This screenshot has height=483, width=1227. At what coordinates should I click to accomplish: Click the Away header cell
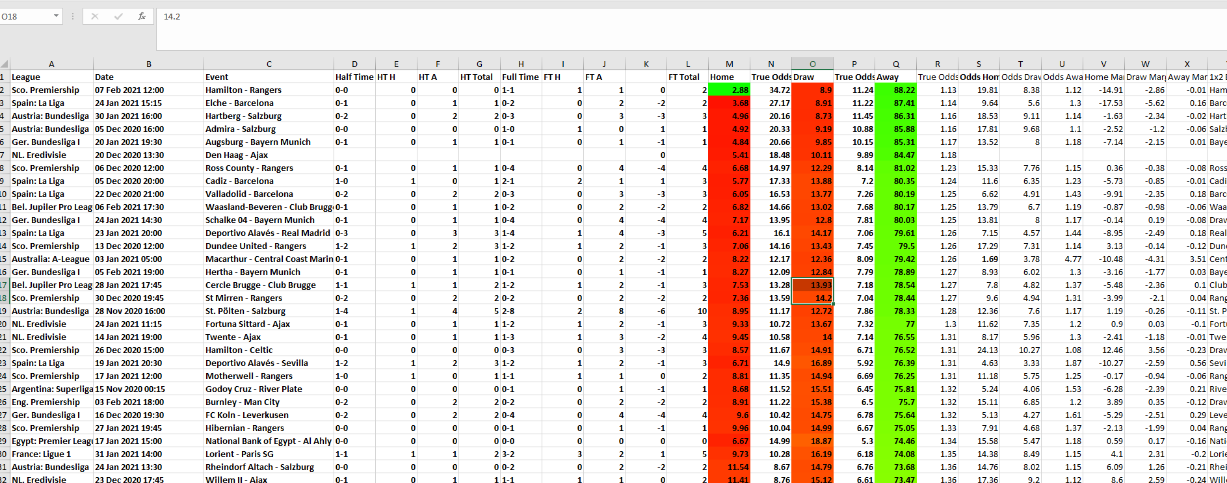895,77
